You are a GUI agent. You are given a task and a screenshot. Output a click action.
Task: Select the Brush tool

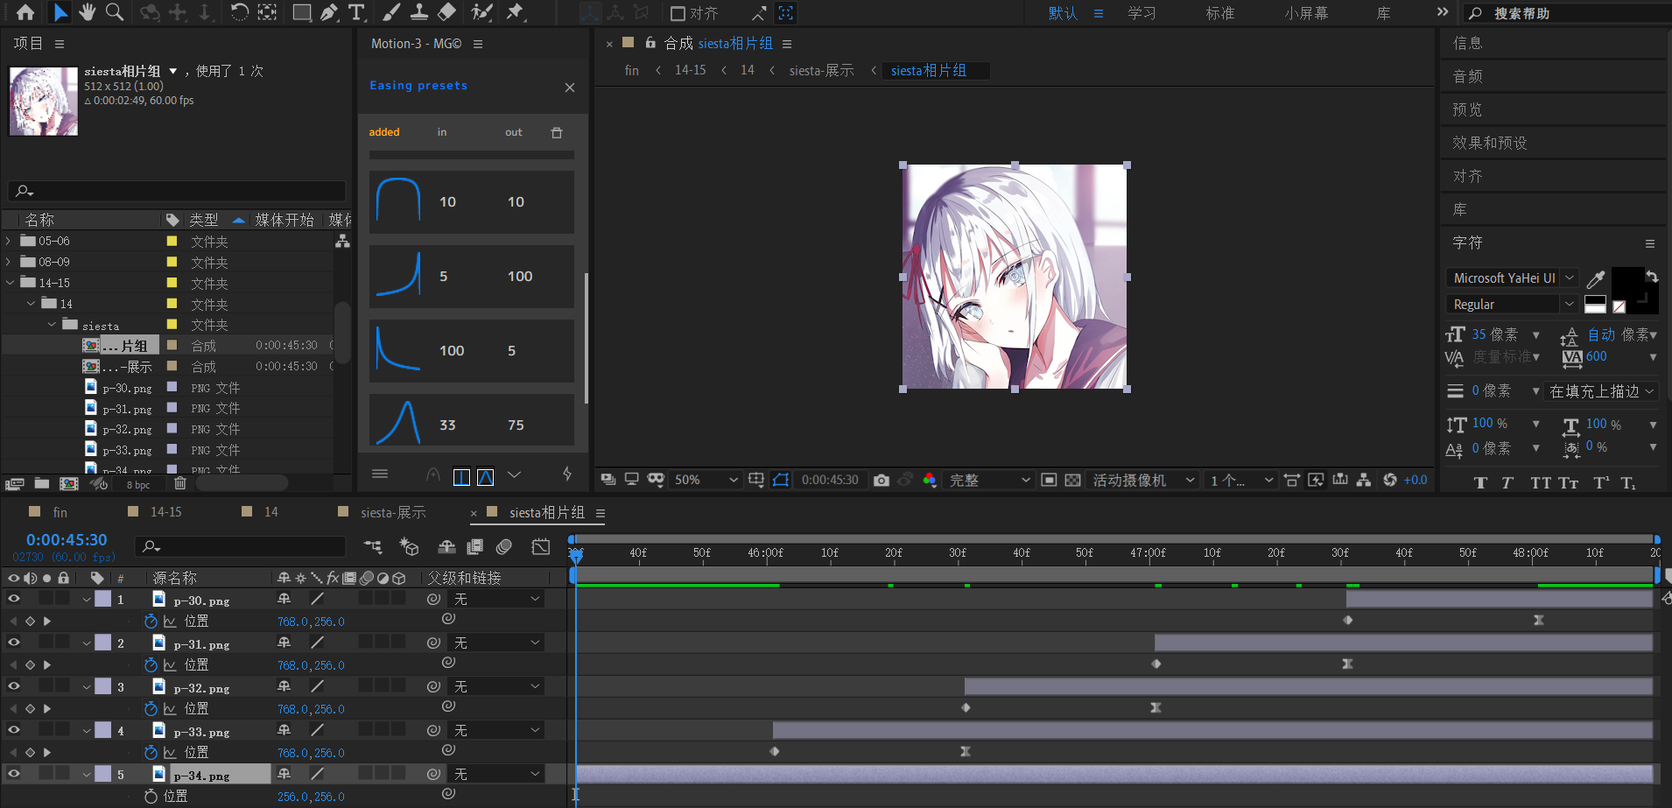point(391,12)
